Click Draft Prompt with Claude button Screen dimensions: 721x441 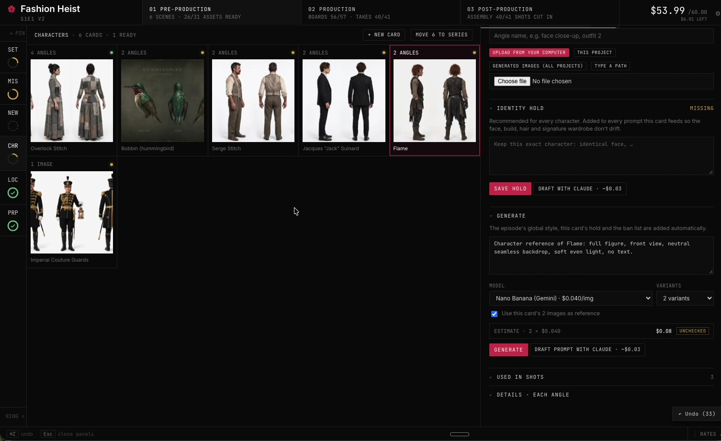[587, 350]
